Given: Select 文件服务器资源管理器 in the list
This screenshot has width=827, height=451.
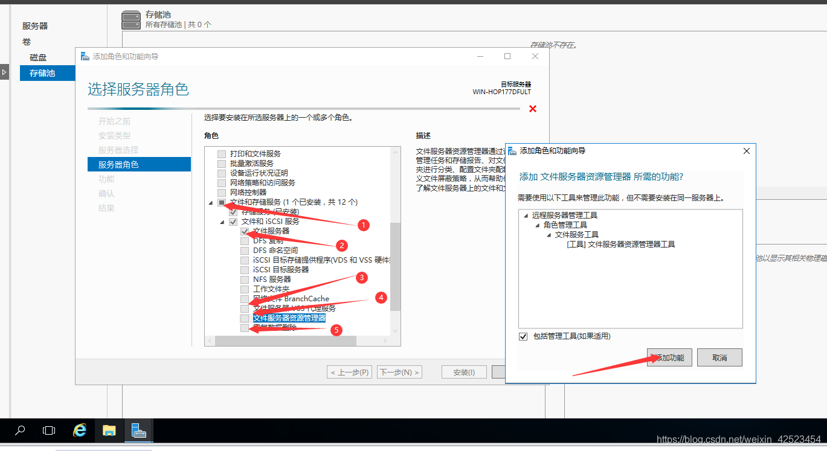Looking at the screenshot, I should [x=291, y=318].
